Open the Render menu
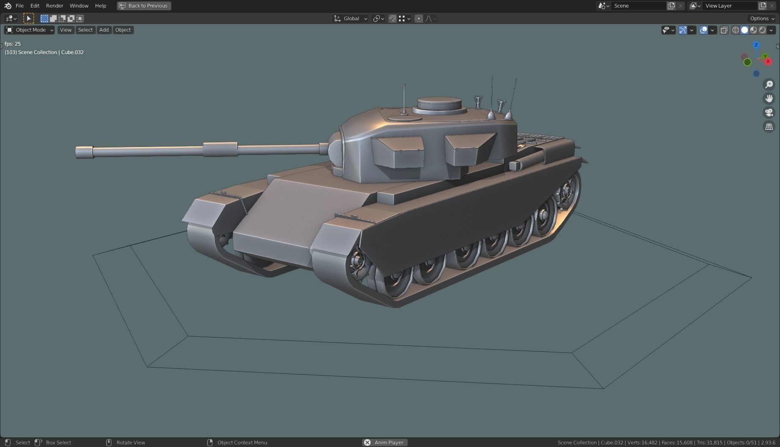The width and height of the screenshot is (780, 447). 55,6
